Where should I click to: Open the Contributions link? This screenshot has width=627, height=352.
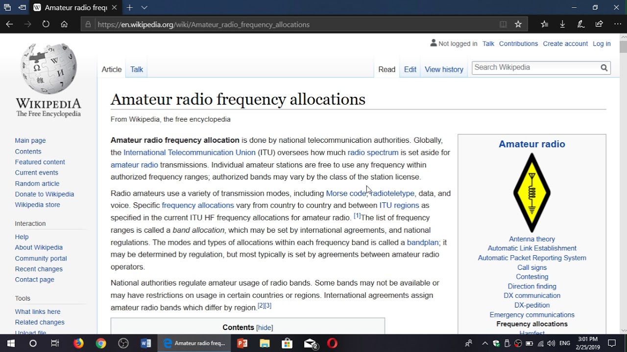coord(518,44)
